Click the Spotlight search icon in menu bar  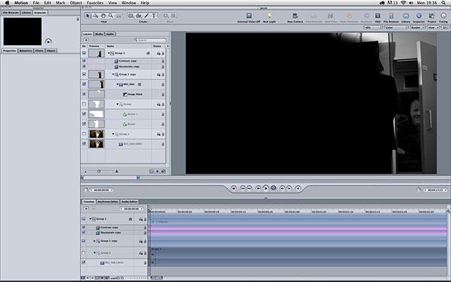tap(443, 3)
